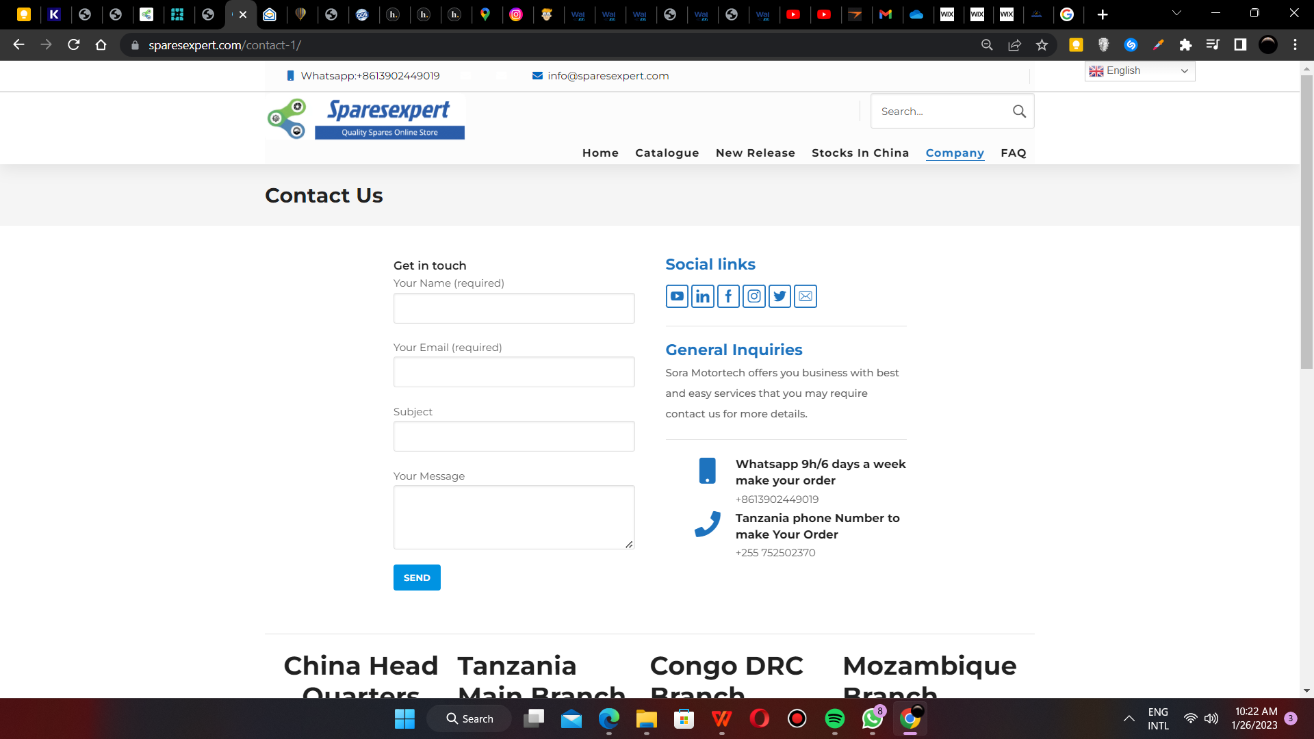Open the browser extensions puzzle icon

click(1185, 45)
